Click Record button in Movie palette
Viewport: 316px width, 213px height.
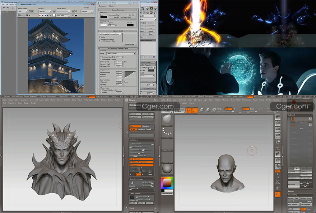(x=135, y=114)
